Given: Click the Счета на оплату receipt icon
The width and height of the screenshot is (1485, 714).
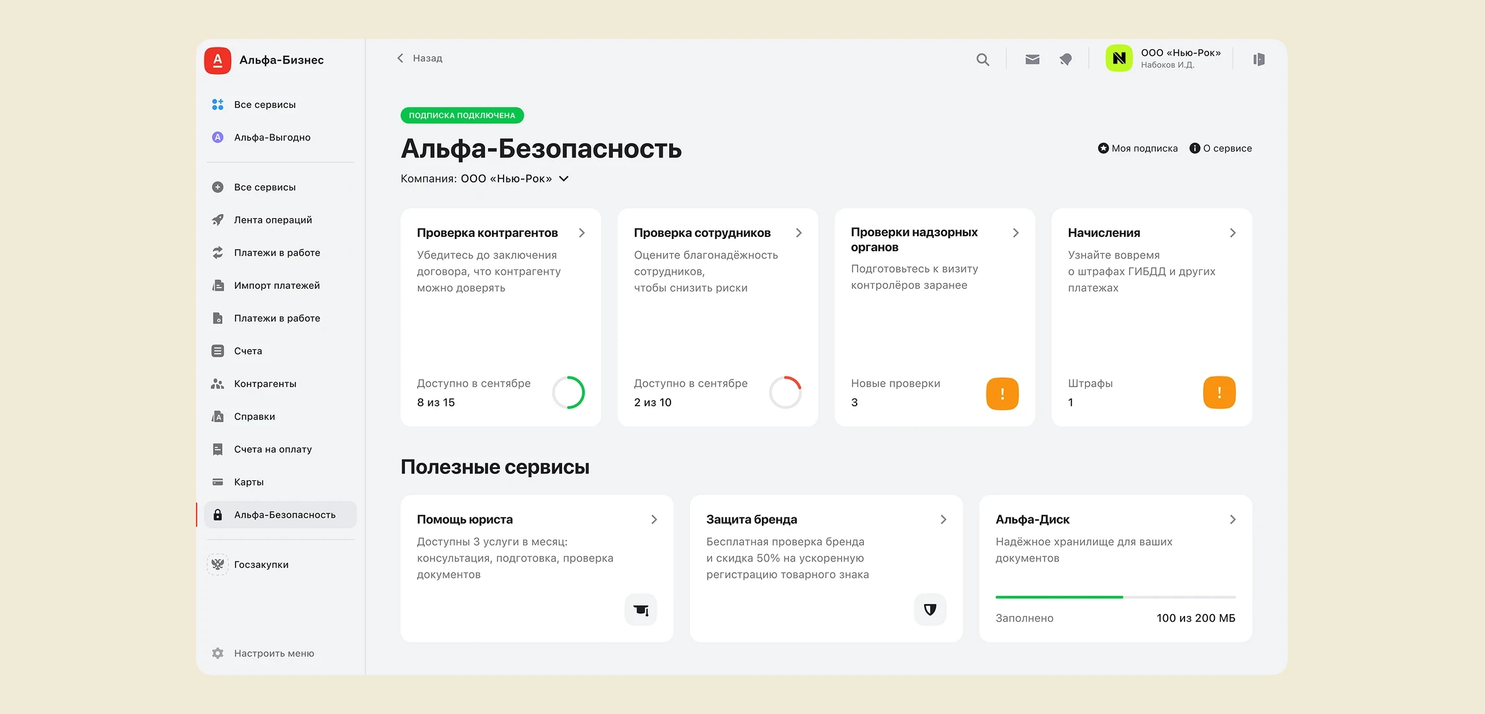Looking at the screenshot, I should (x=217, y=449).
